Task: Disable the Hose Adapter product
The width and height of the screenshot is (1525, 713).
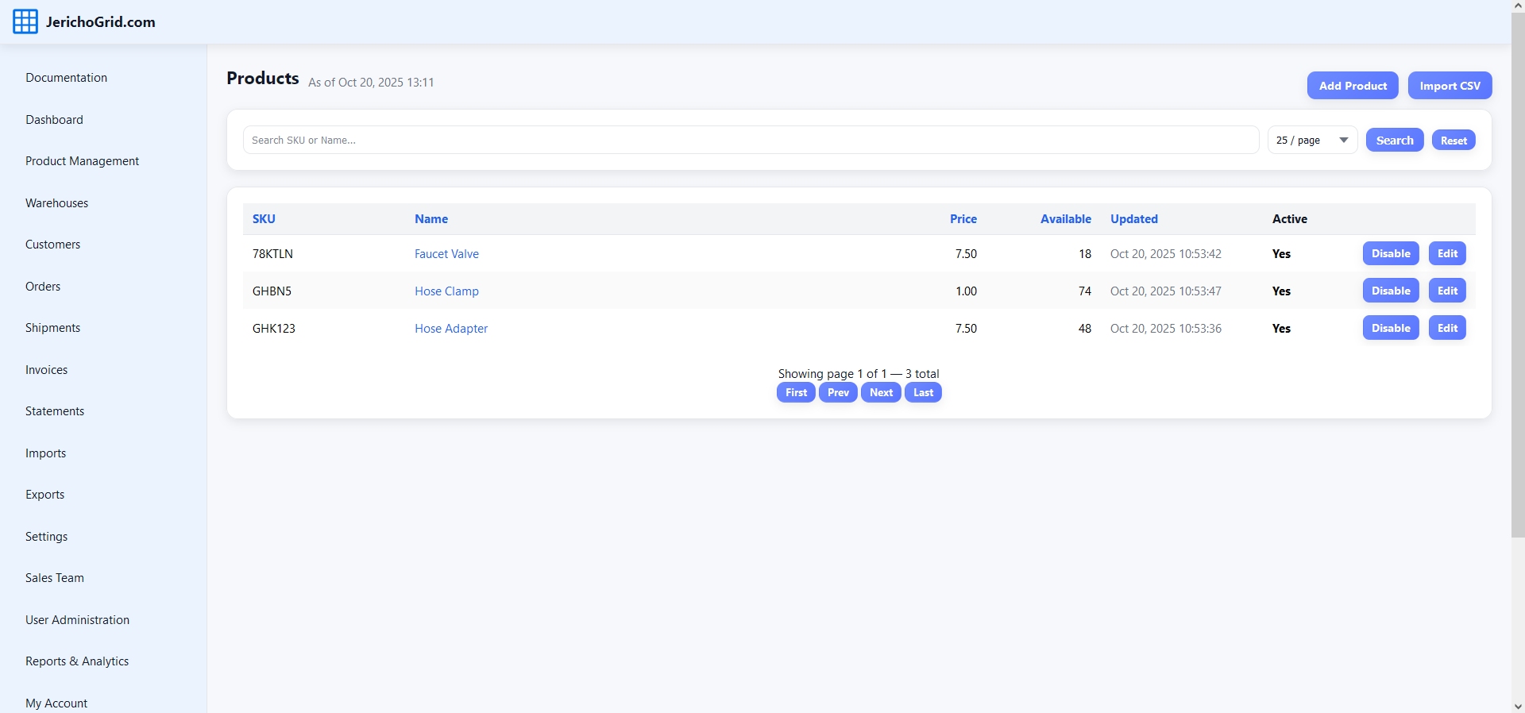Action: 1390,329
